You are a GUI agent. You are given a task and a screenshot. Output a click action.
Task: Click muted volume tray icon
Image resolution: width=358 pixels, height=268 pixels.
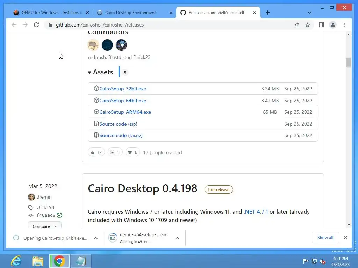323,261
